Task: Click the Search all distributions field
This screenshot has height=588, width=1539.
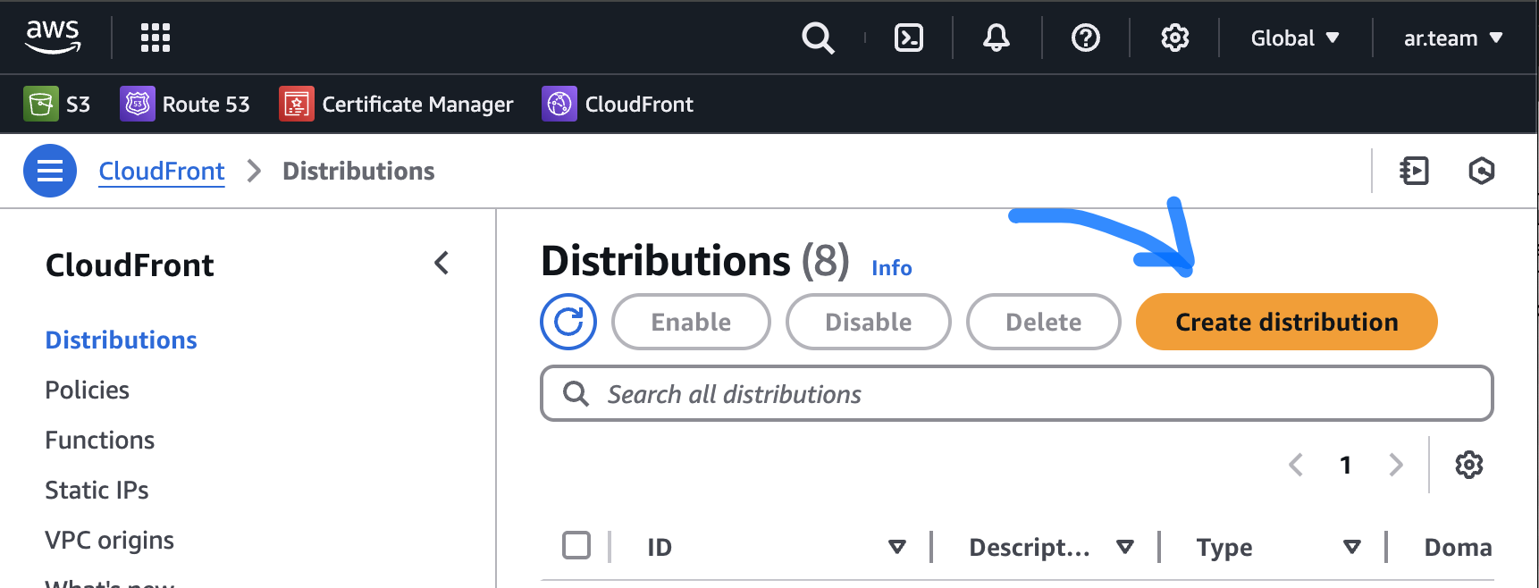Action: point(1016,394)
